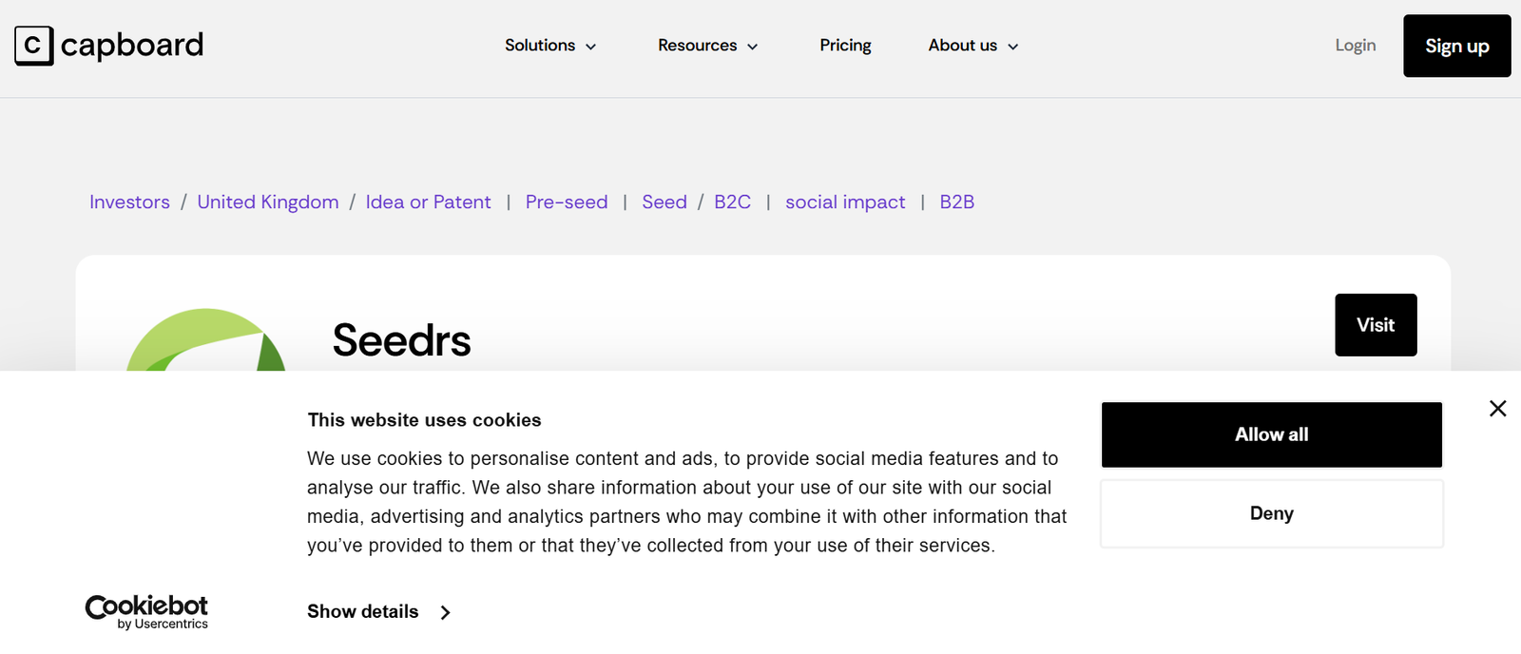Expand the Resources dropdown menu
The image size is (1521, 654).
click(x=707, y=46)
